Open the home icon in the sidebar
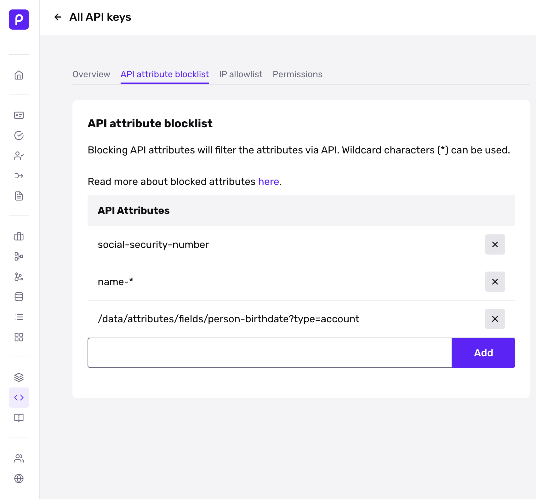 pyautogui.click(x=19, y=75)
